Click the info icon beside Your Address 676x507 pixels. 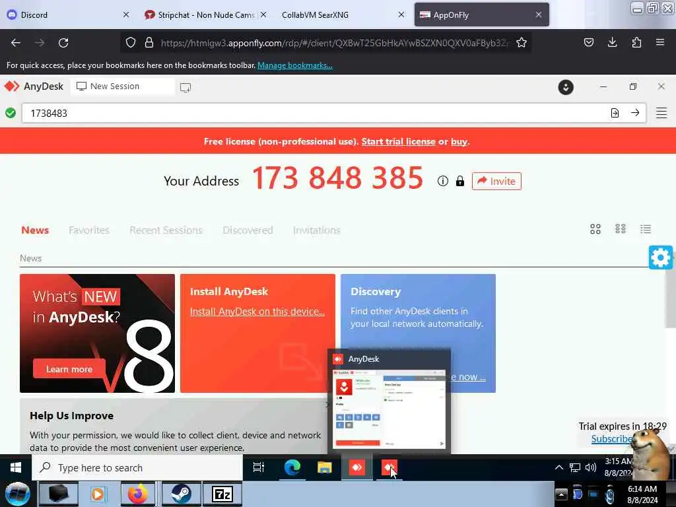[x=443, y=181]
